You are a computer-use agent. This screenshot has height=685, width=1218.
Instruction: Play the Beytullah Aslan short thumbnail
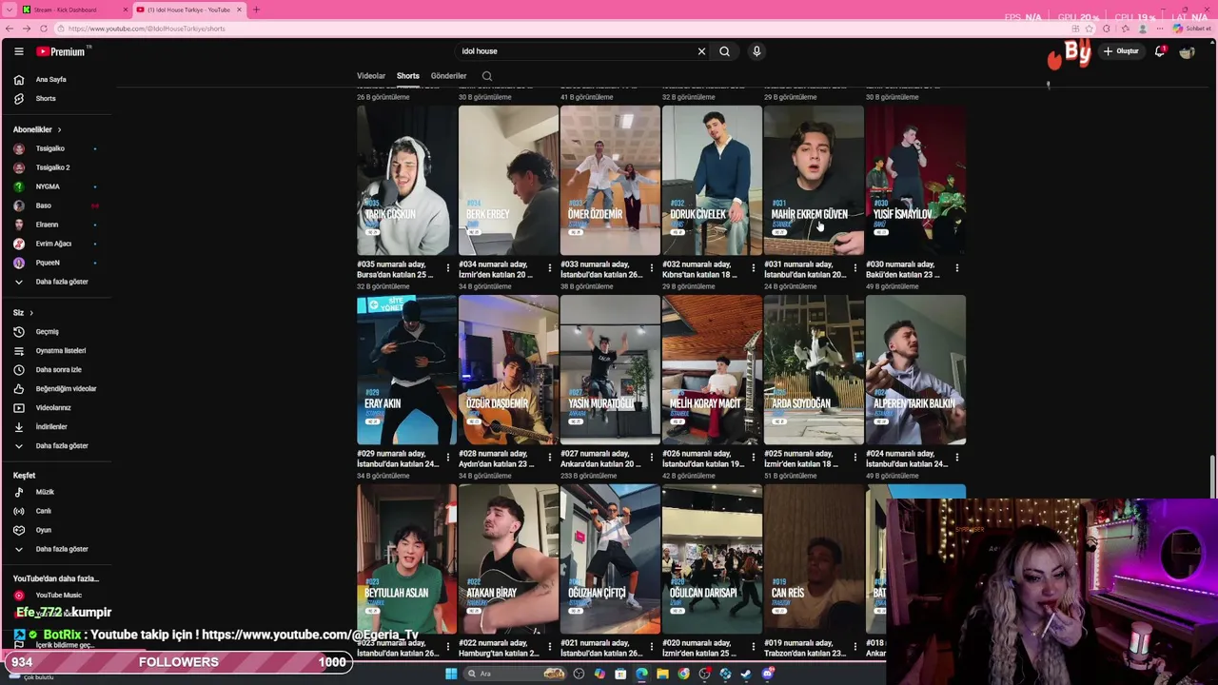click(406, 559)
